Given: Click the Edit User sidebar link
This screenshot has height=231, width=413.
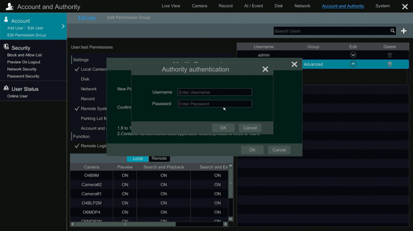Looking at the screenshot, I should pos(35,28).
